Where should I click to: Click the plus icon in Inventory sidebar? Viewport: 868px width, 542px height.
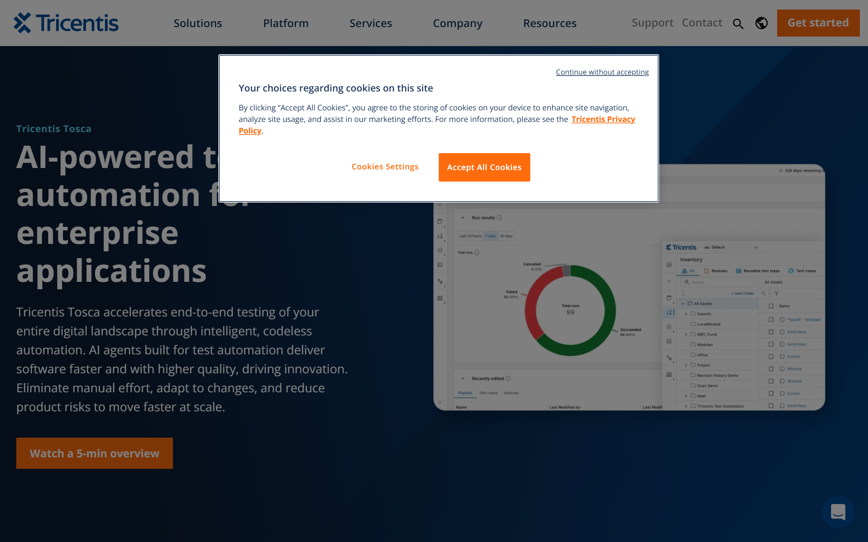click(669, 282)
